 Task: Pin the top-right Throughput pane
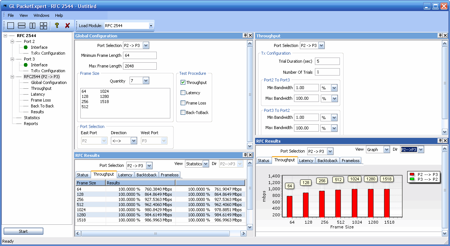click(440, 36)
